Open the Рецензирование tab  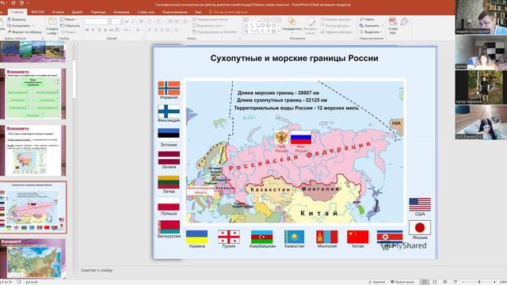(175, 12)
